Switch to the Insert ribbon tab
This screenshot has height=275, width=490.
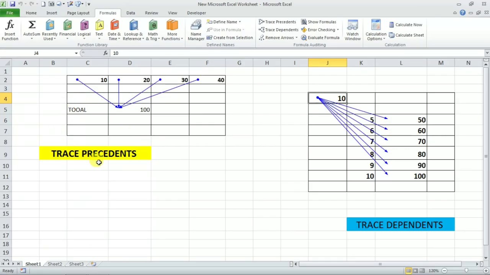(x=52, y=13)
